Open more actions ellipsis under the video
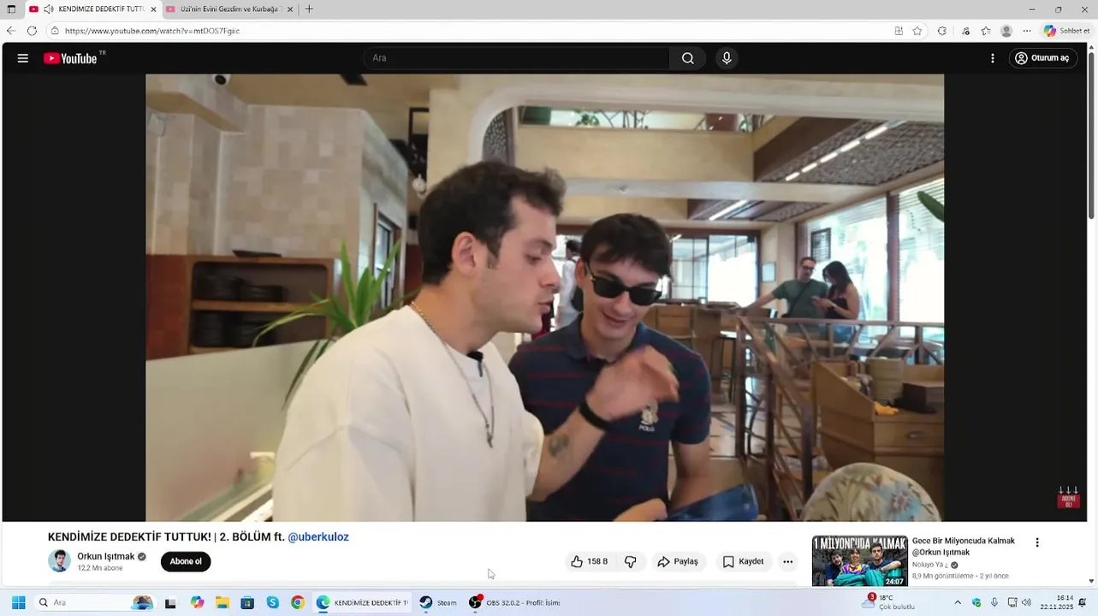Image resolution: width=1098 pixels, height=616 pixels. (x=788, y=562)
